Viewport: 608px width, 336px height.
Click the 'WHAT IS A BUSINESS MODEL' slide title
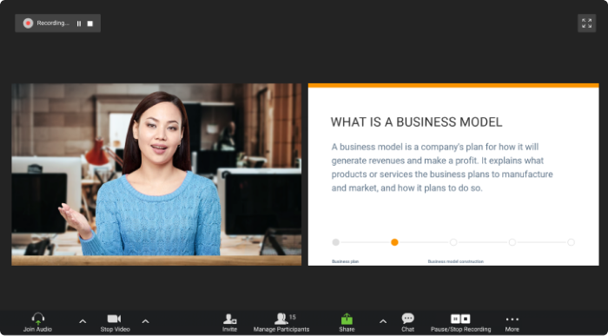point(416,122)
